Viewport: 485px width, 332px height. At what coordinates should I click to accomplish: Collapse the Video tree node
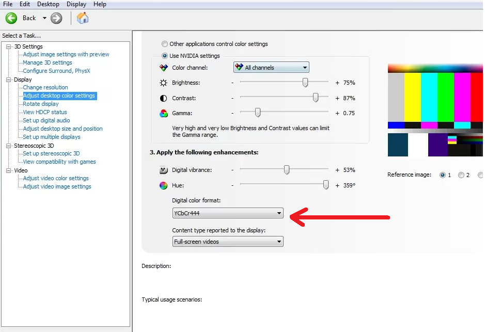[x=9, y=170]
